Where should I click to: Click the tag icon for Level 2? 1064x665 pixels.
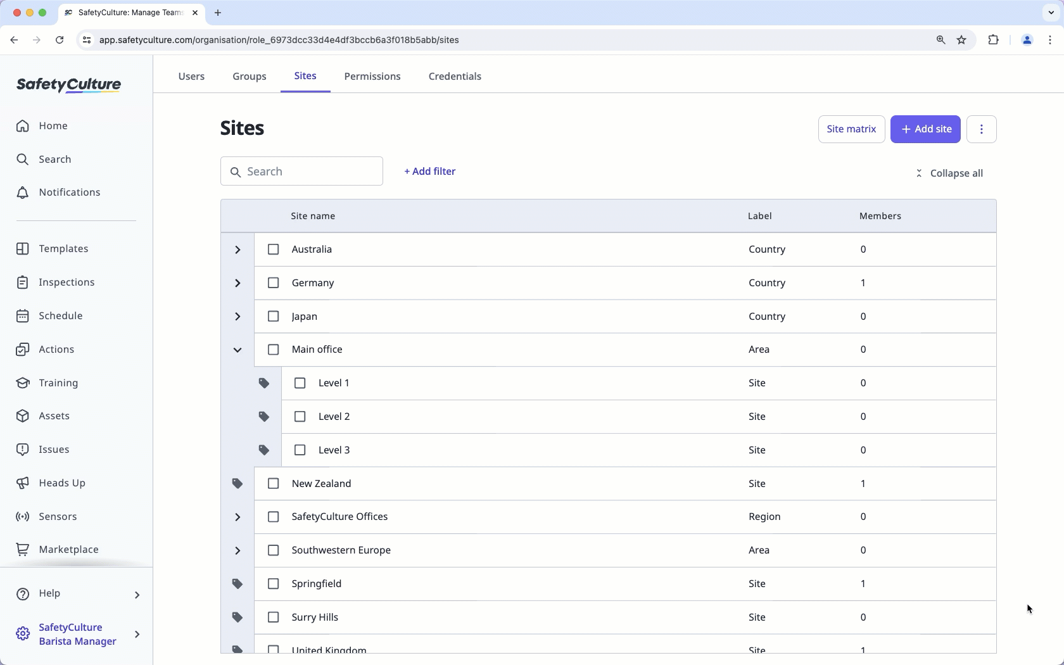click(x=264, y=417)
